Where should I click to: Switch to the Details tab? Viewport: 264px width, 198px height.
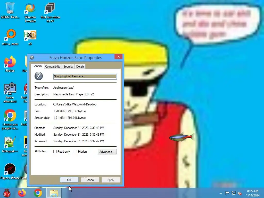click(80, 67)
